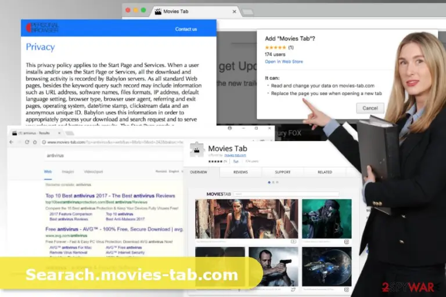446x297 pixels.
Task: Select the Related tab
Action: [325, 172]
